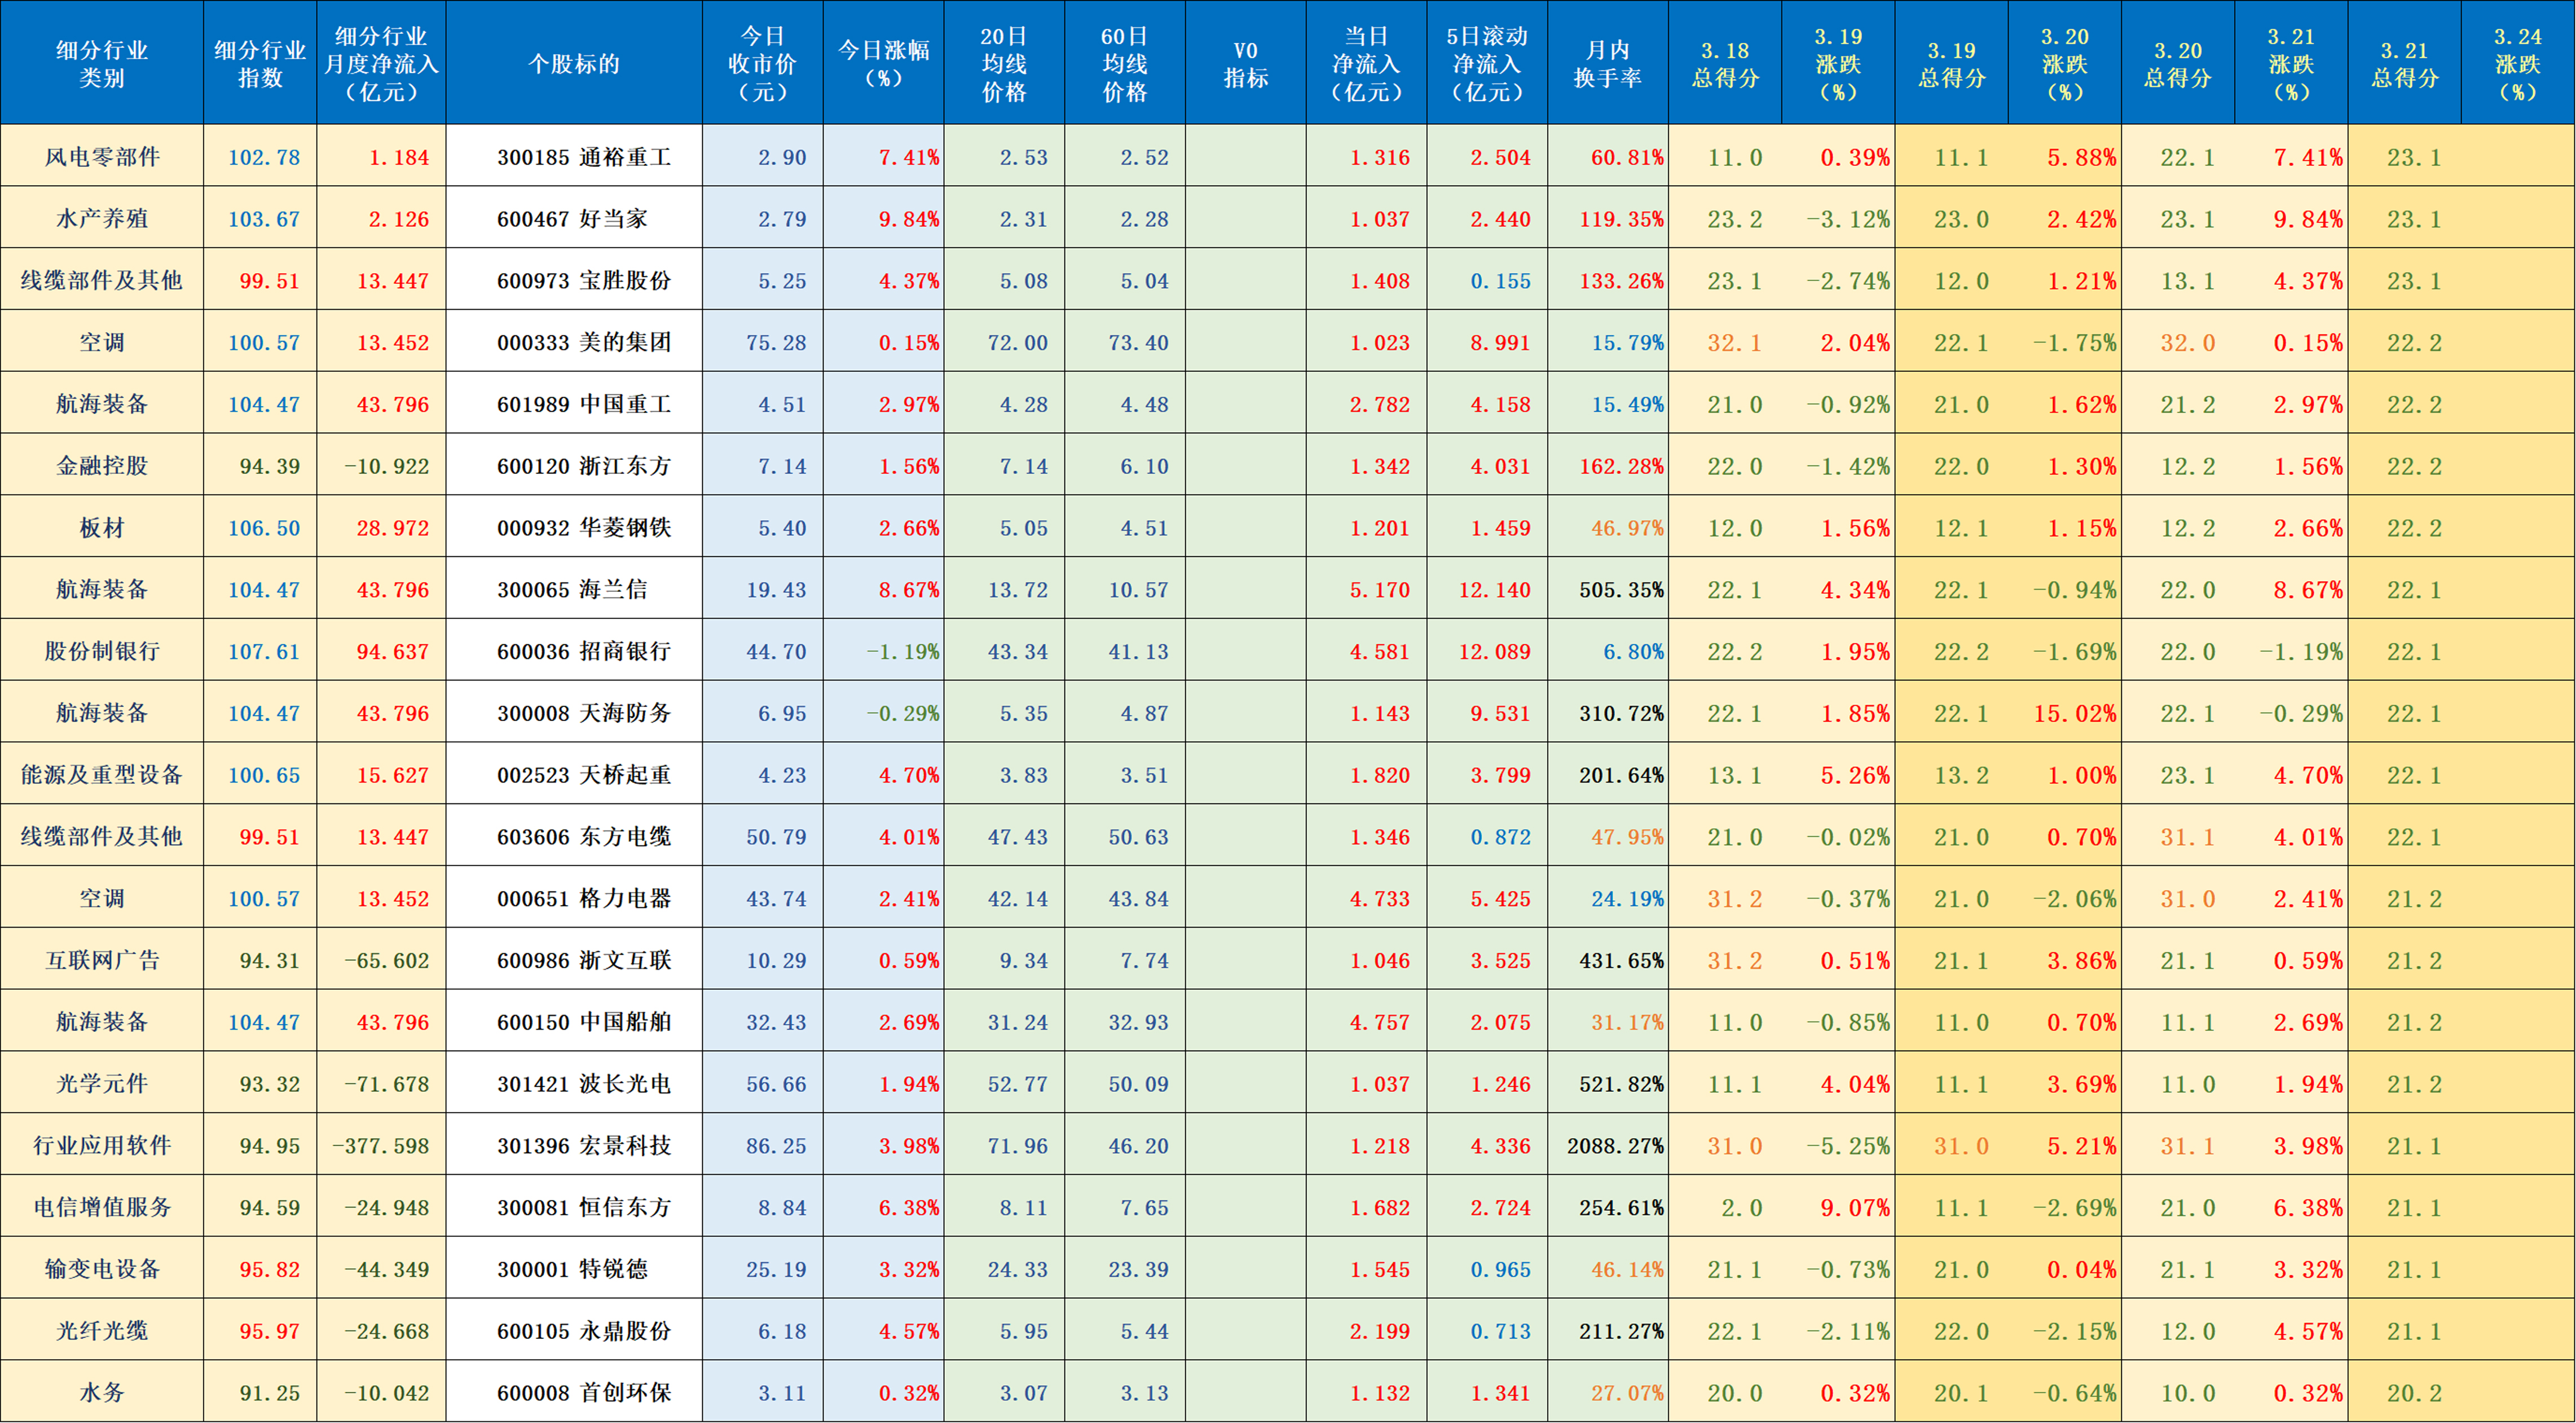
Task: Select the 60日均线价格 column header
Action: (x=1126, y=62)
